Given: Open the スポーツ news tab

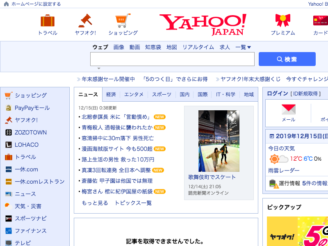Looking at the screenshot, I should point(162,95).
